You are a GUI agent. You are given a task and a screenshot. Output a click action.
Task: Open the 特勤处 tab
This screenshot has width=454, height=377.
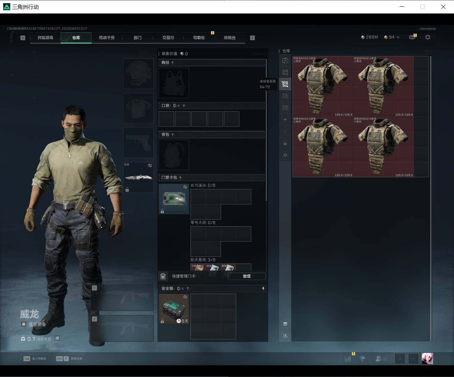(199, 38)
